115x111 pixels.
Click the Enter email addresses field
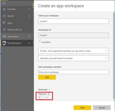[x=73, y=72]
